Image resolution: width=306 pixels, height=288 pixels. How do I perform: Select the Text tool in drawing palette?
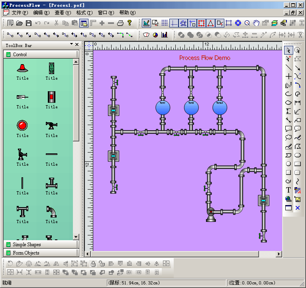tap(288, 190)
